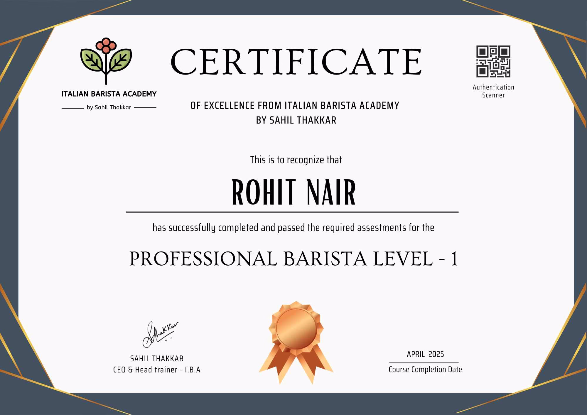Click the red coffee cherries in logo
Viewport: 587px width, 415px height.
[x=106, y=46]
